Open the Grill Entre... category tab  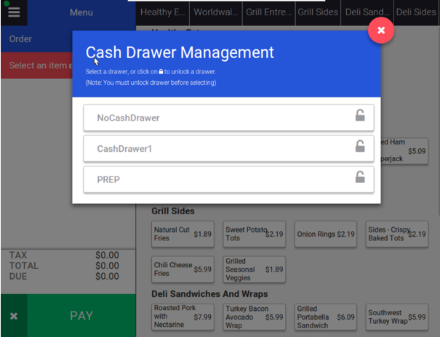pyautogui.click(x=268, y=12)
